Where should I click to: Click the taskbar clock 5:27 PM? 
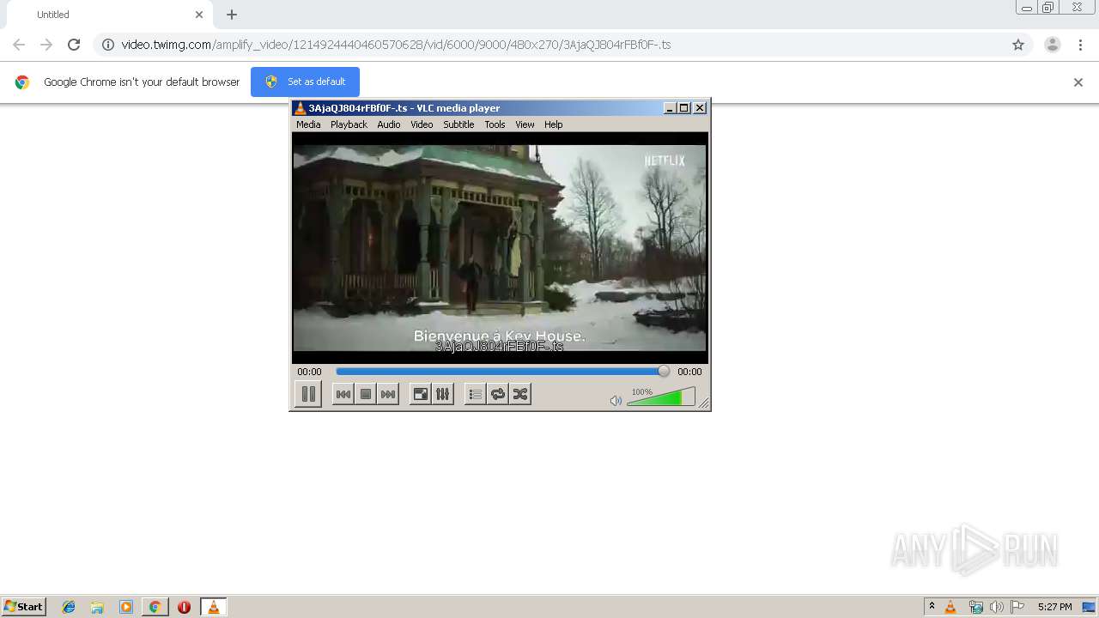(1054, 607)
